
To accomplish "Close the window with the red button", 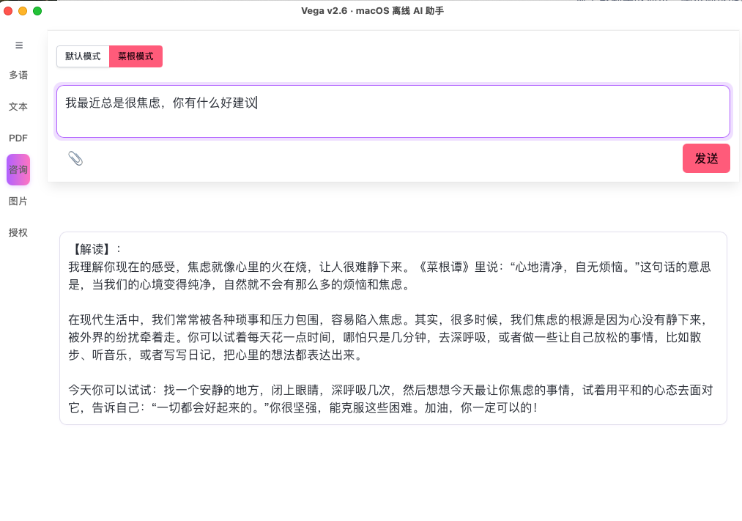I will pos(7,11).
